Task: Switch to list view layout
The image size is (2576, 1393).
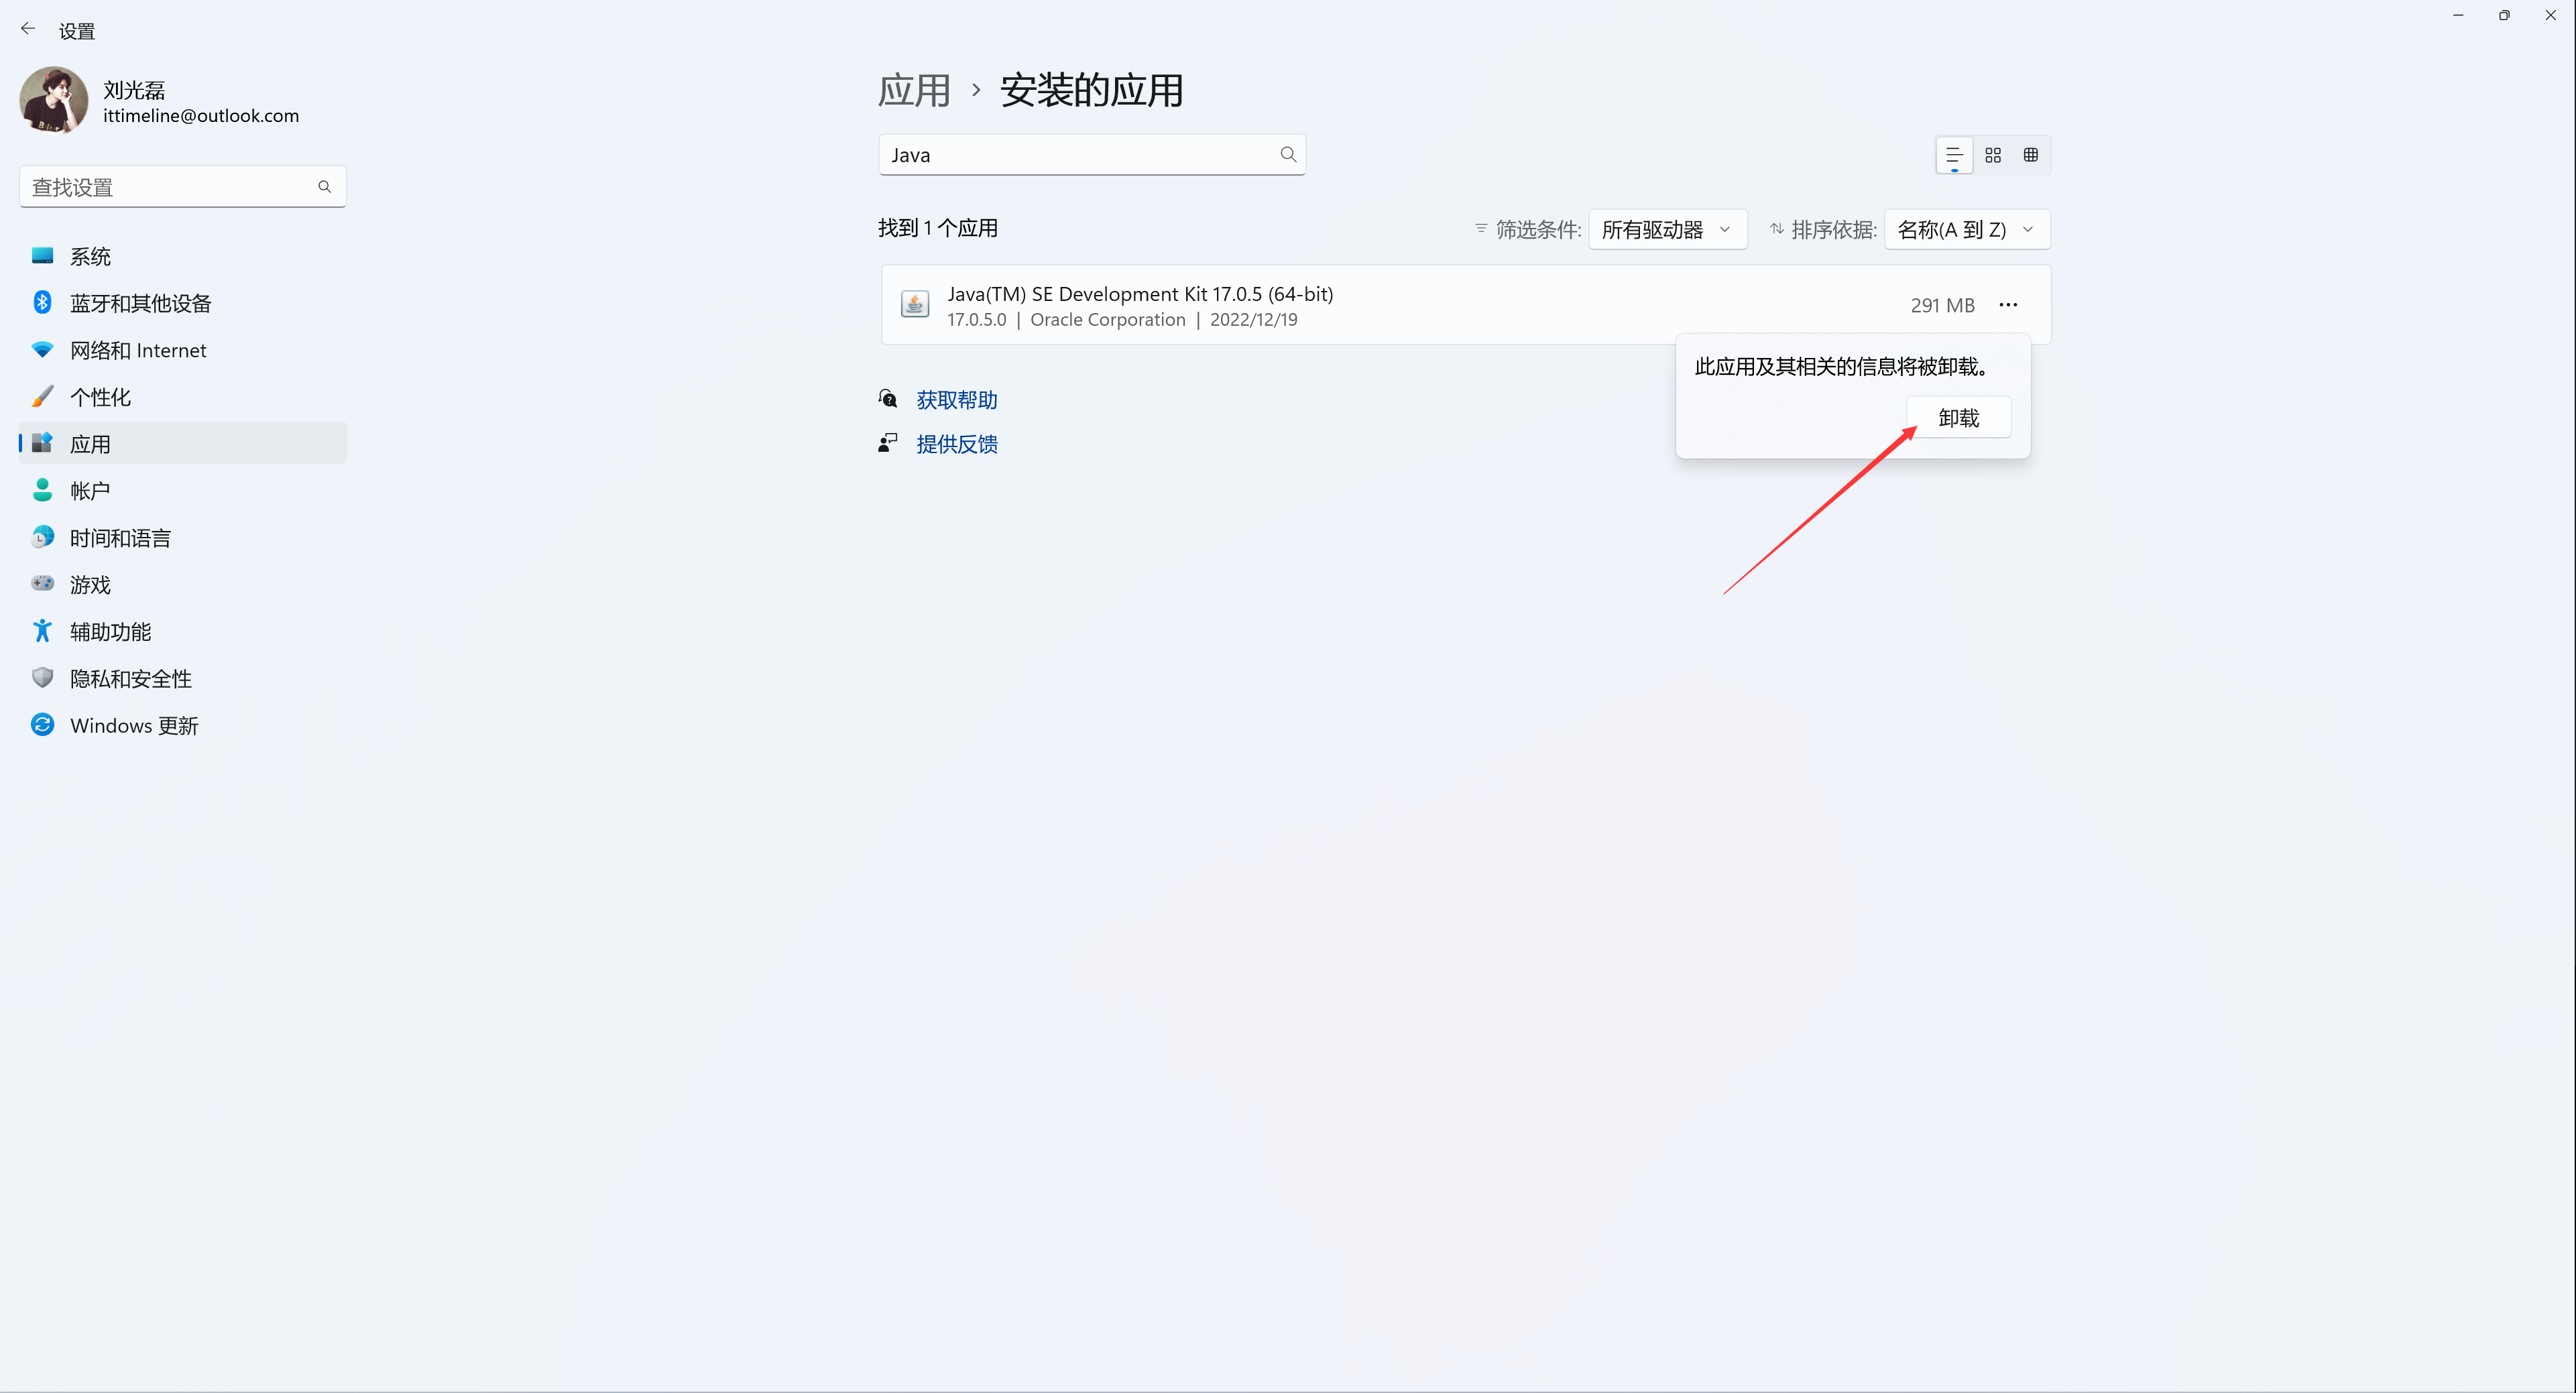Action: (x=1954, y=155)
